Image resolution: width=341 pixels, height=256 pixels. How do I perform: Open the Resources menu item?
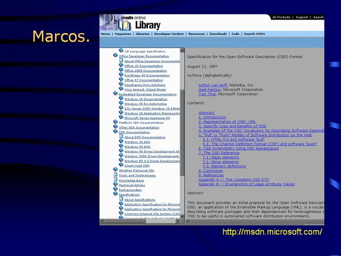click(x=197, y=34)
